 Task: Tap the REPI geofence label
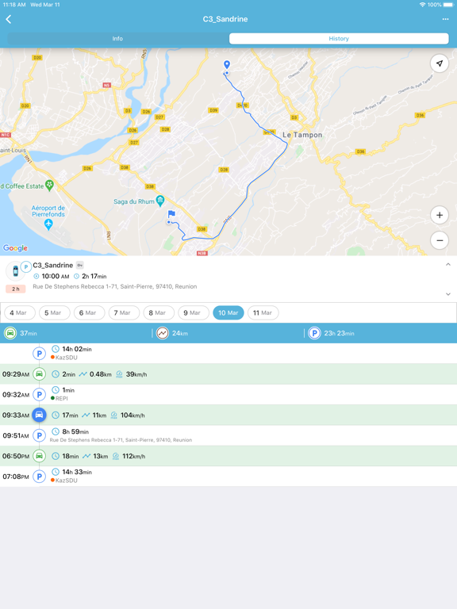click(61, 399)
